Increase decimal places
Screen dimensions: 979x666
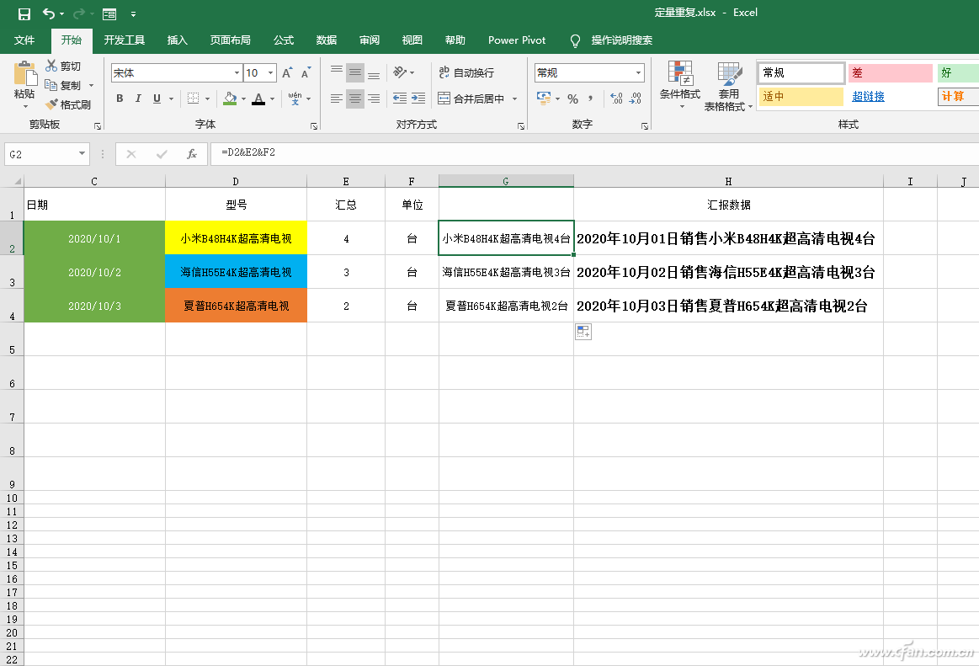click(x=616, y=98)
